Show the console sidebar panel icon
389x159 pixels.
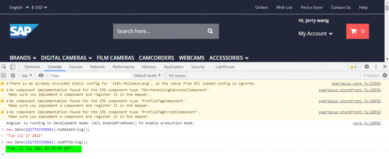click(x=4, y=75)
